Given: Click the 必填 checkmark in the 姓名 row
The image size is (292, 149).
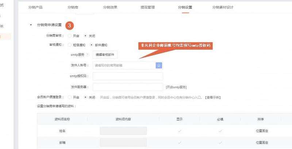Looking at the screenshot, I should point(220,131).
